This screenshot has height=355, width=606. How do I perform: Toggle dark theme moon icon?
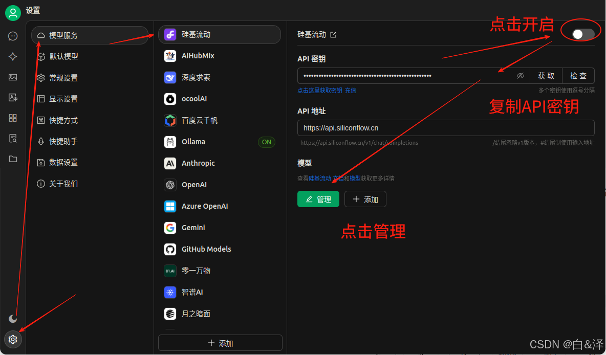13,319
